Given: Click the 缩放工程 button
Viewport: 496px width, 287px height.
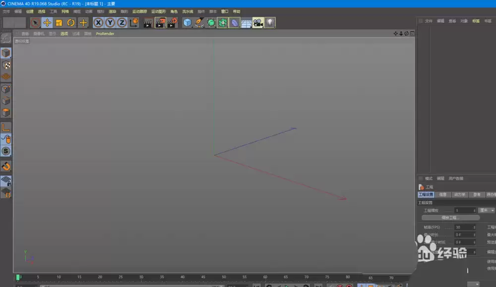Looking at the screenshot, I should tap(450, 218).
